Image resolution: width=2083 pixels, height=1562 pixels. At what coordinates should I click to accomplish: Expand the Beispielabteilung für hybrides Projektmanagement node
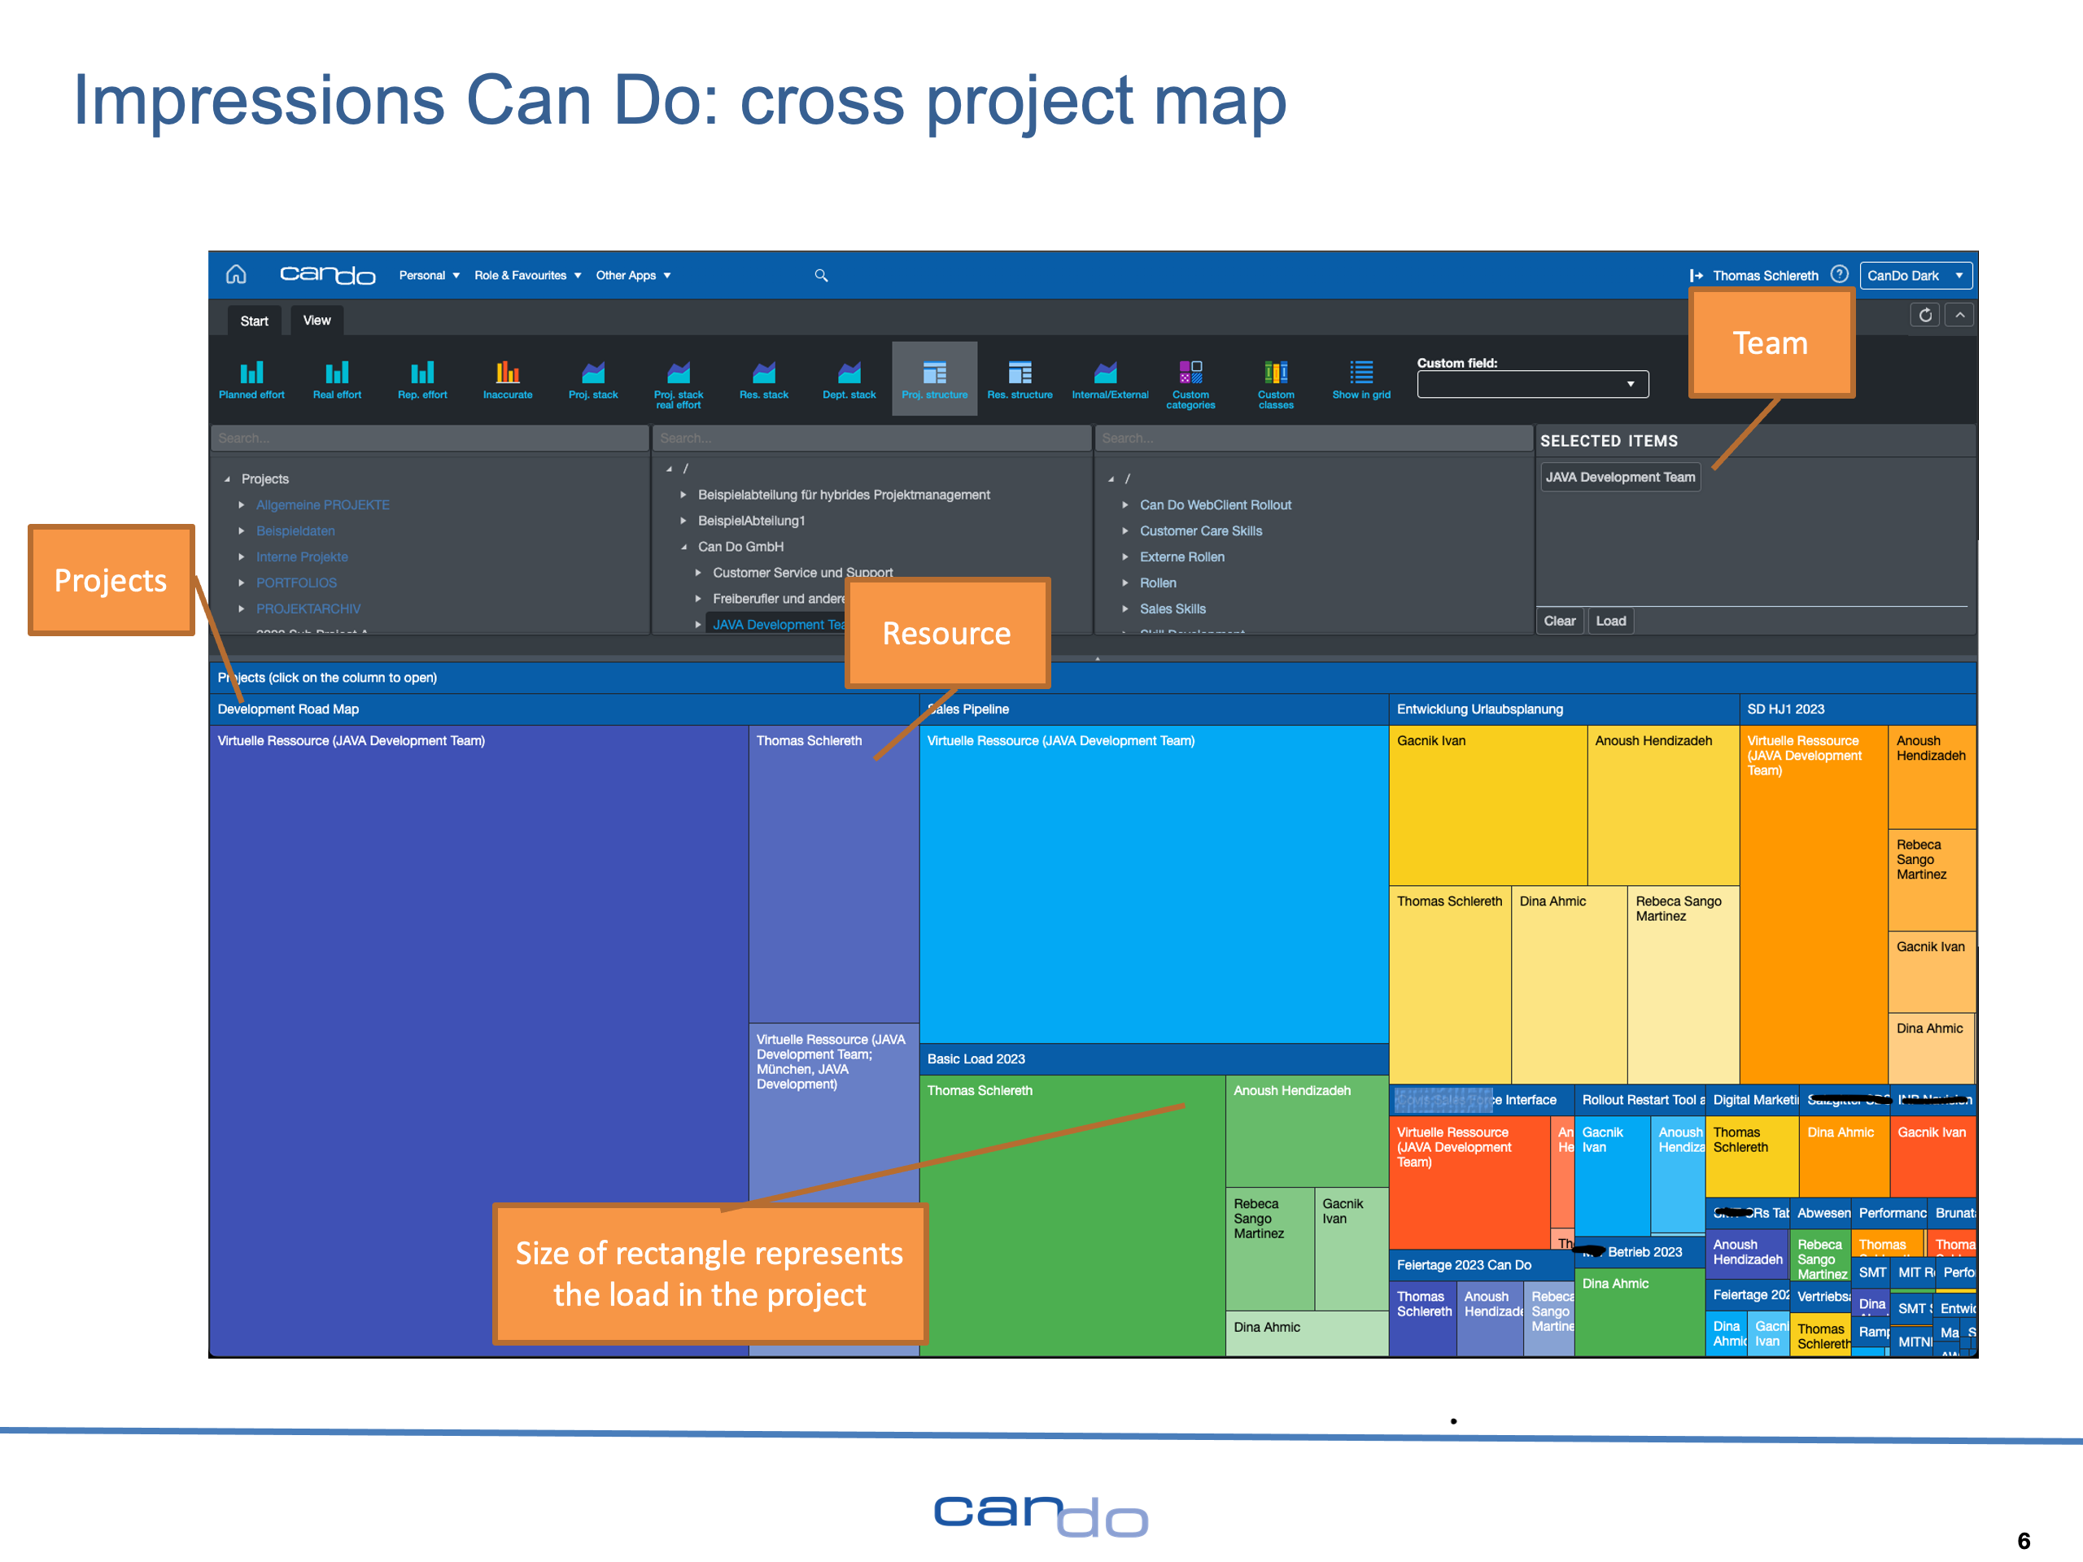[x=683, y=495]
